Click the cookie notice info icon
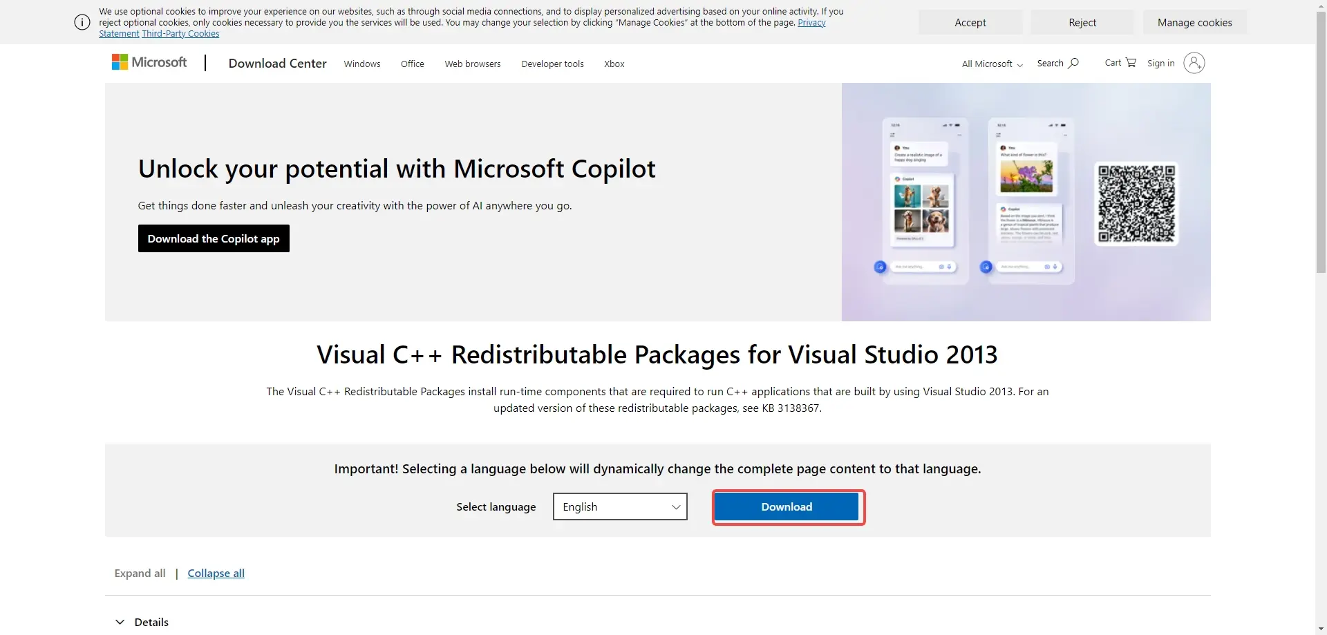1327x635 pixels. [x=82, y=22]
